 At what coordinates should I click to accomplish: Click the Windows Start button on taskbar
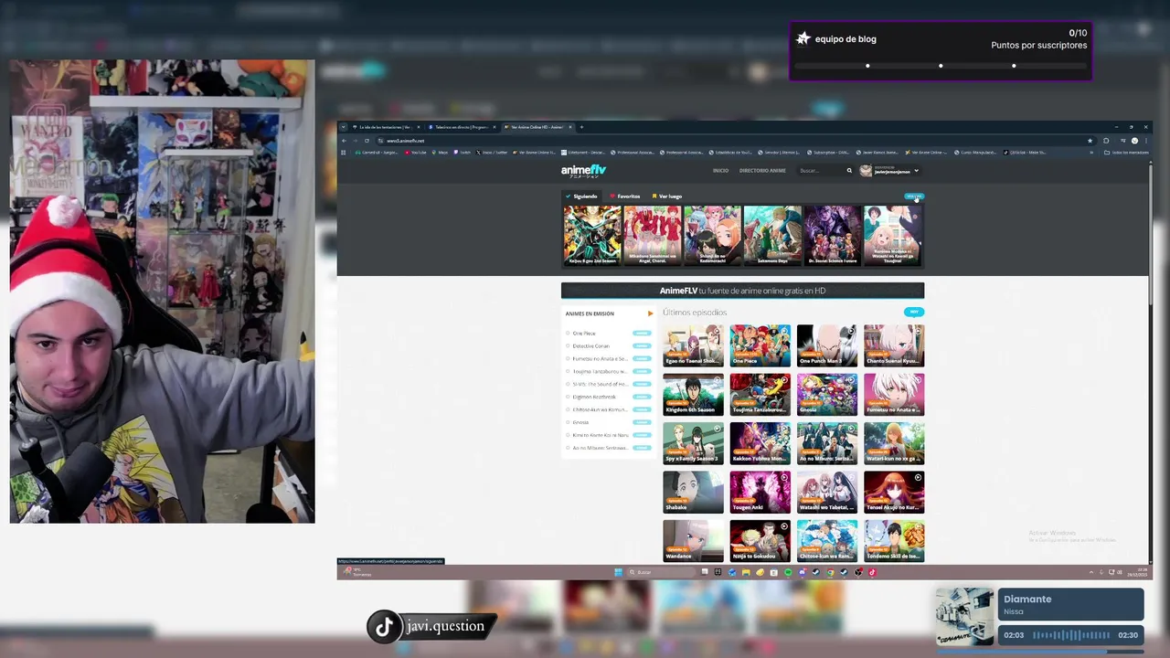coord(619,572)
